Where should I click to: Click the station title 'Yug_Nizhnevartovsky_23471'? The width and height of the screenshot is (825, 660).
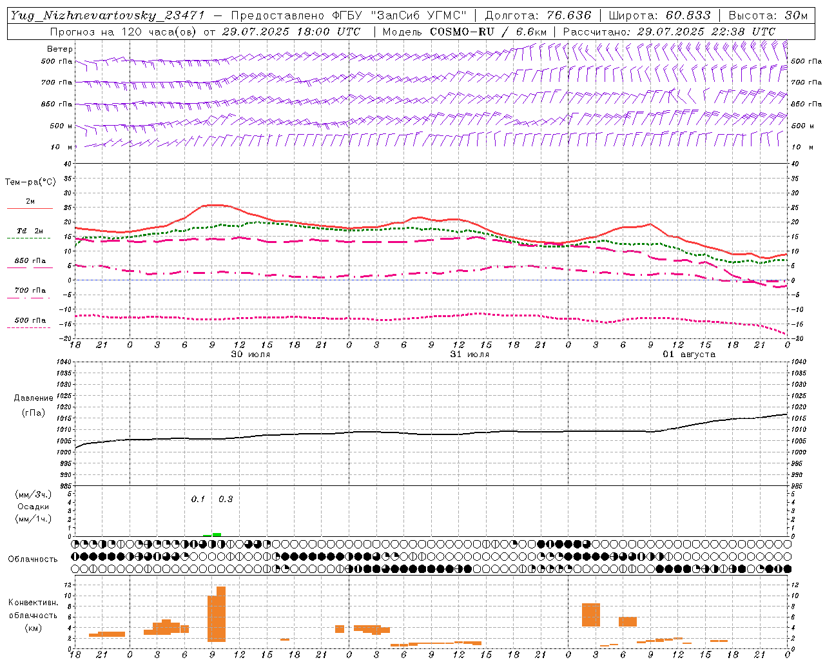(108, 15)
